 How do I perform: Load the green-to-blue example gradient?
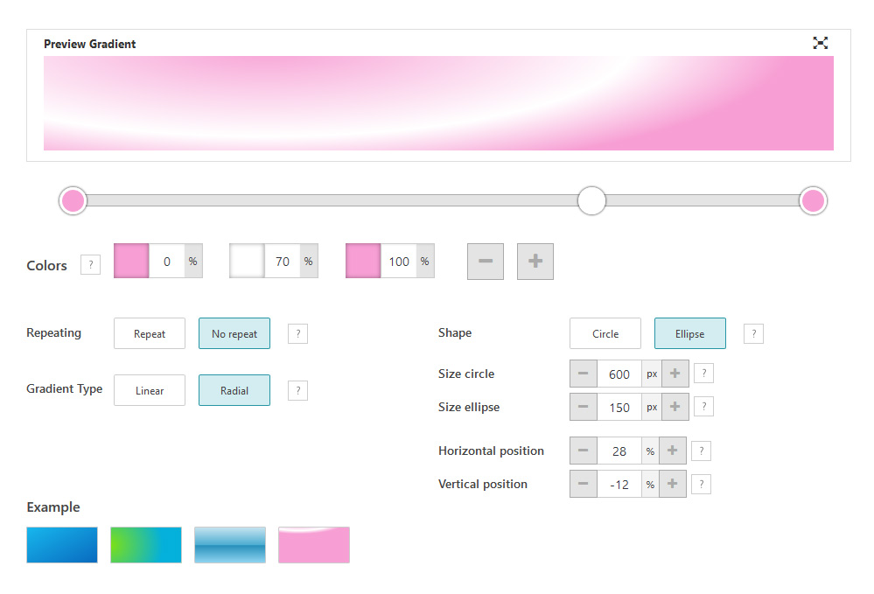(146, 545)
